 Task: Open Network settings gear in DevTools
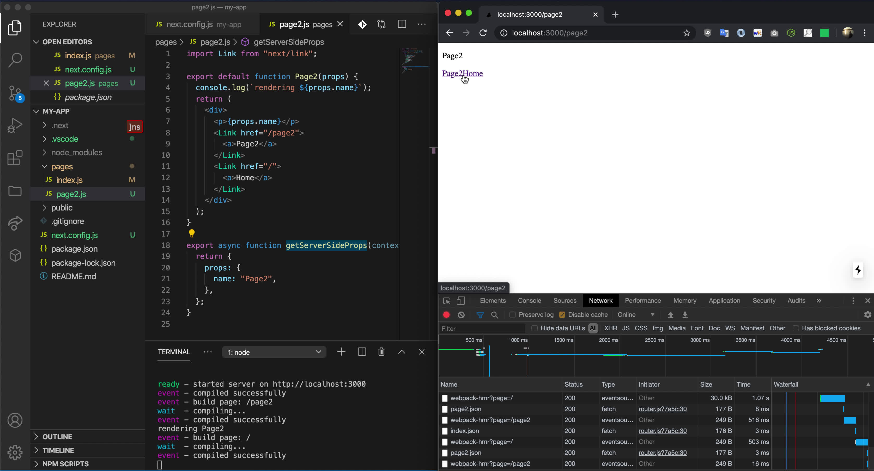coord(867,315)
